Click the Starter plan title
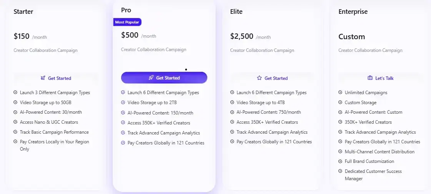 coord(23,12)
